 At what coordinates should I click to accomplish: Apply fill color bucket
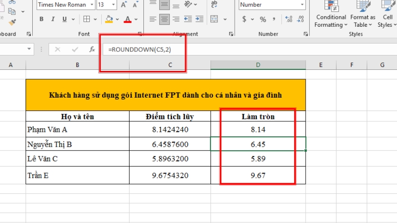pos(109,19)
